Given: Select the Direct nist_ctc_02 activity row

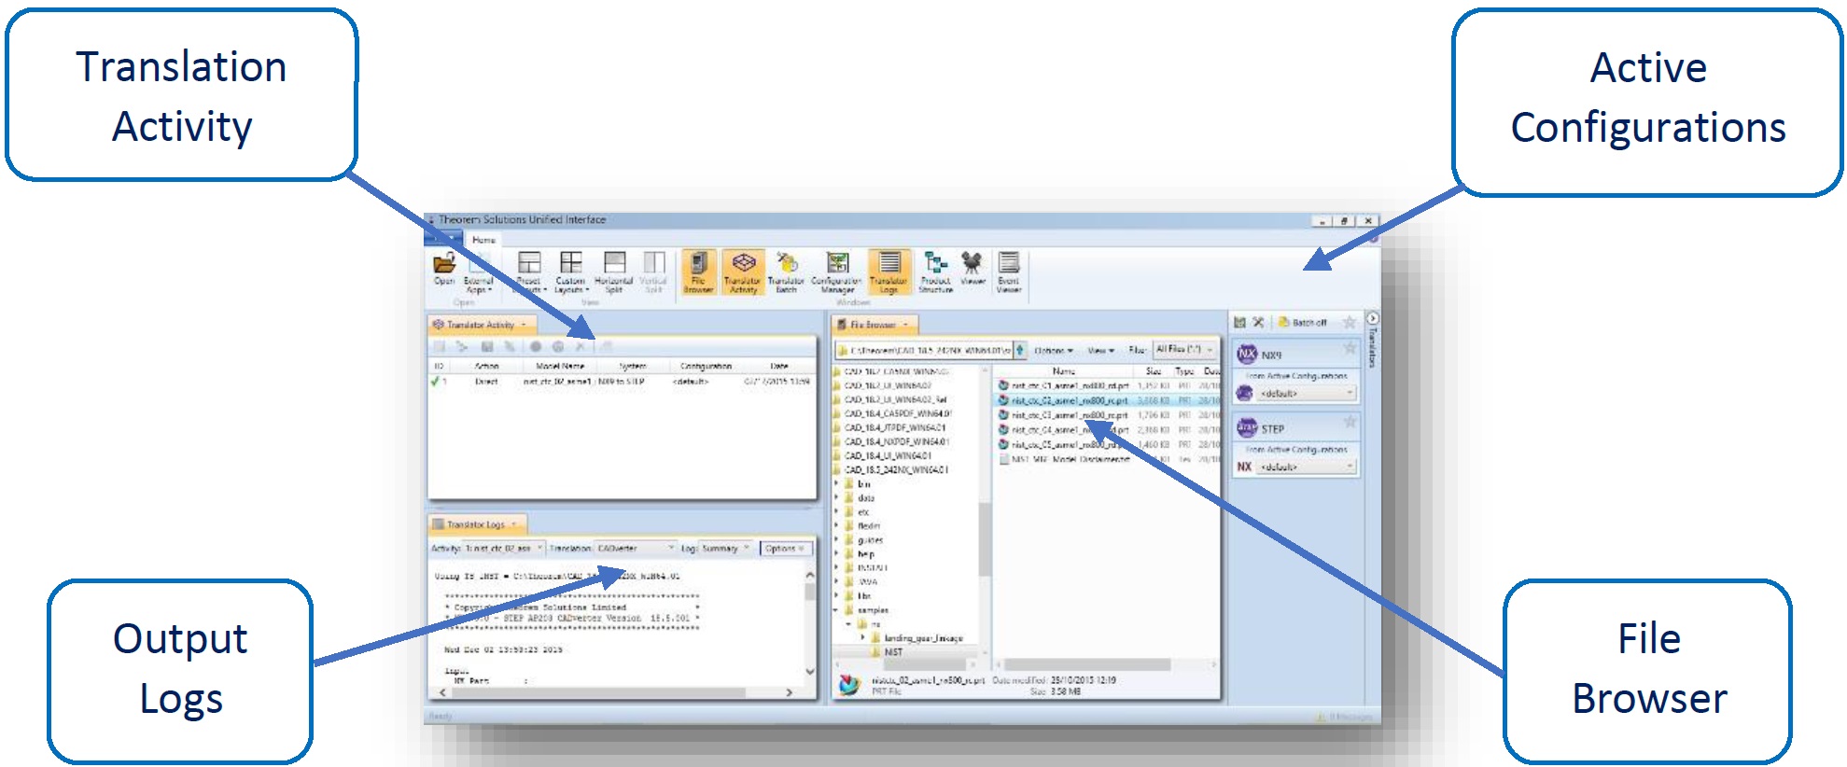Looking at the screenshot, I should pyautogui.click(x=622, y=382).
